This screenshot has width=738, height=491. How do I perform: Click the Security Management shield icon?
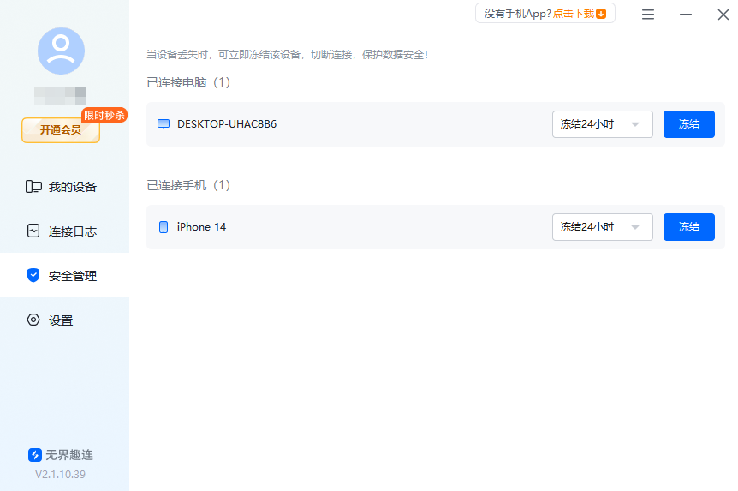pos(33,276)
